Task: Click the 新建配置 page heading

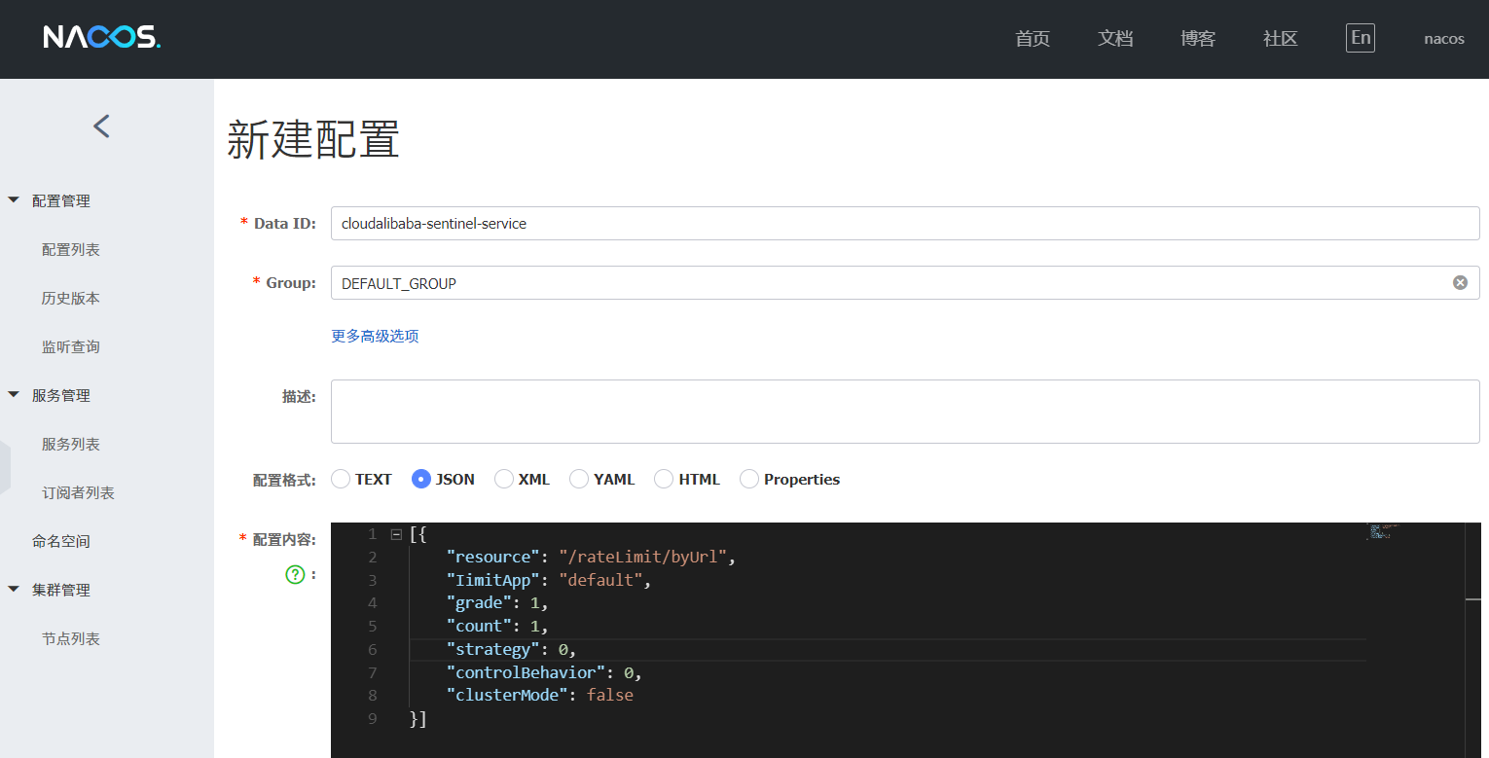Action: click(313, 141)
